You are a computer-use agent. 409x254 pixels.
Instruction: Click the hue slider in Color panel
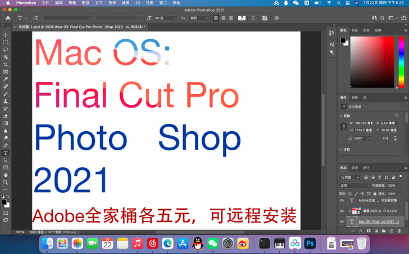402,62
